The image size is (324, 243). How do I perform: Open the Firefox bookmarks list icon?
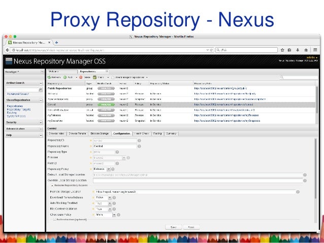pos(289,50)
